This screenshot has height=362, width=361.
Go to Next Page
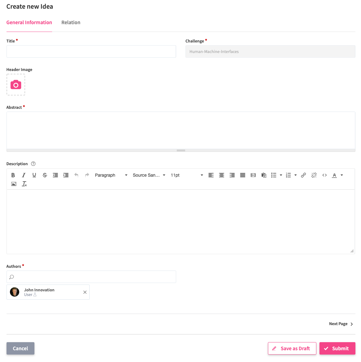[x=341, y=324]
